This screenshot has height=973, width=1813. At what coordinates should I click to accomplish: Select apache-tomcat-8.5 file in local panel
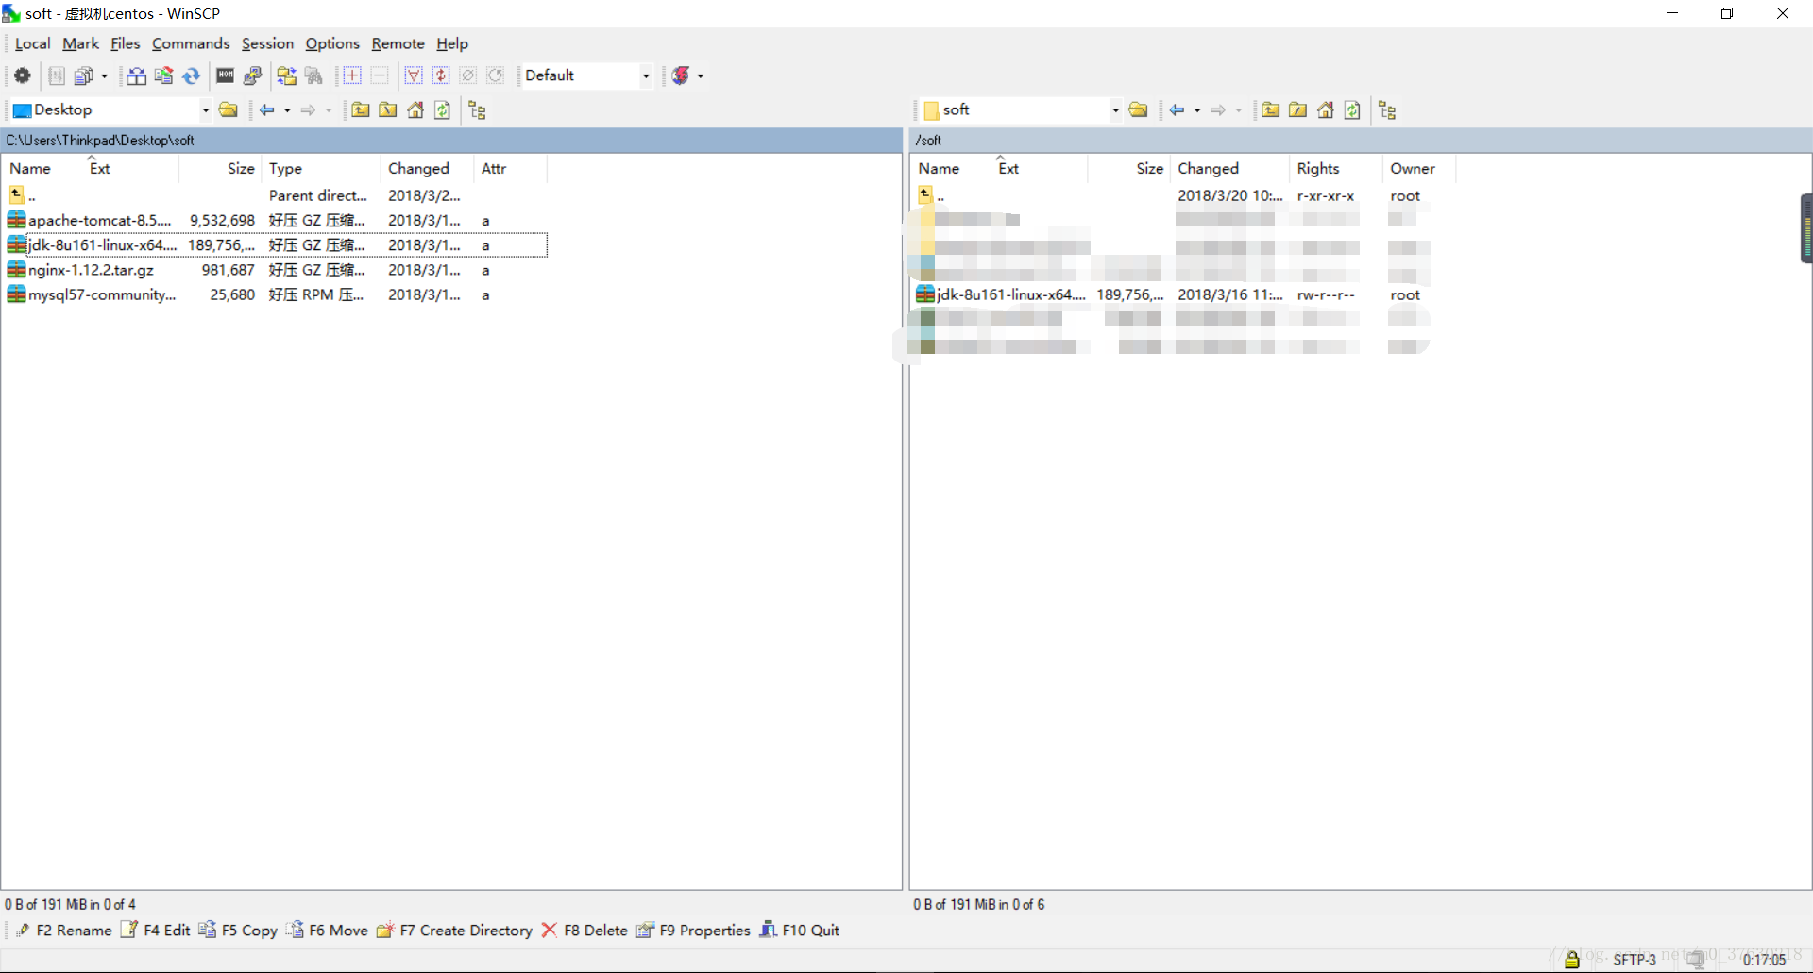[275, 221]
